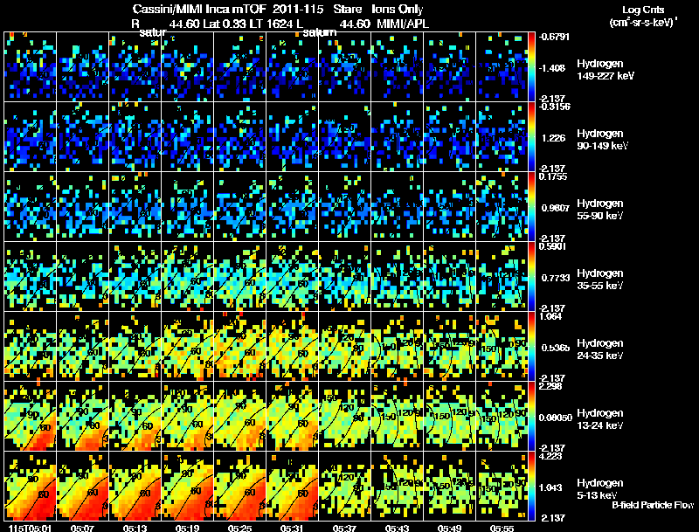Click the 'Hydrogen 55-90 keV' row label
This screenshot has width=699, height=532.
(x=599, y=209)
